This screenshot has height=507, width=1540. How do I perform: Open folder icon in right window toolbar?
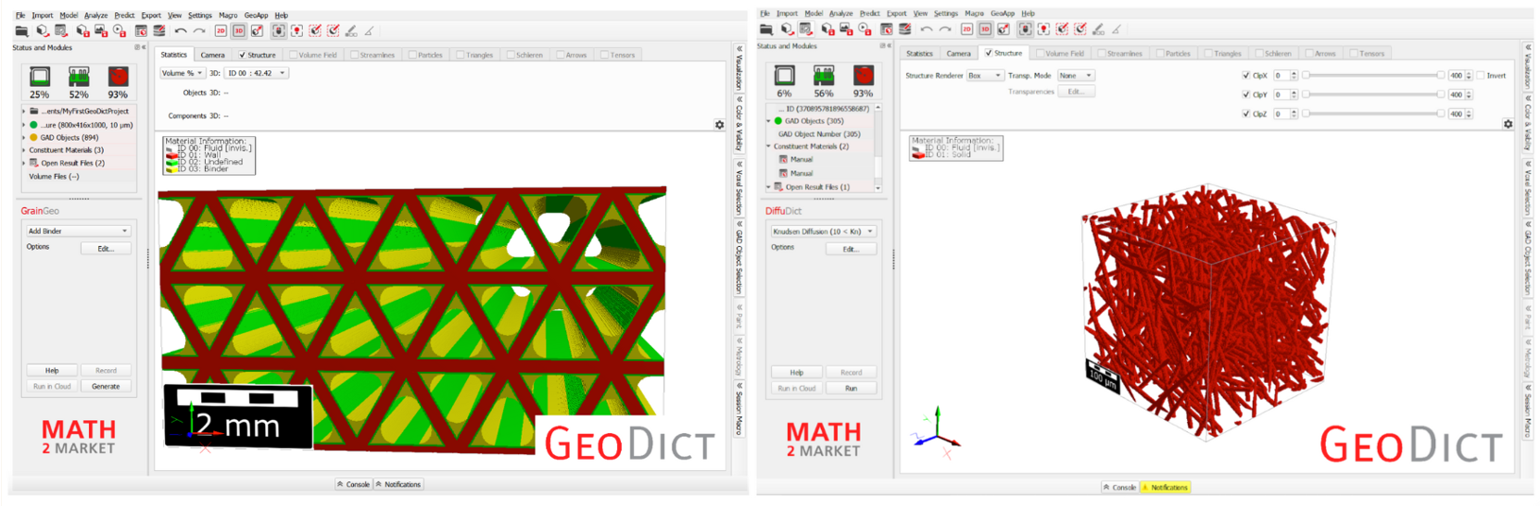click(x=766, y=30)
